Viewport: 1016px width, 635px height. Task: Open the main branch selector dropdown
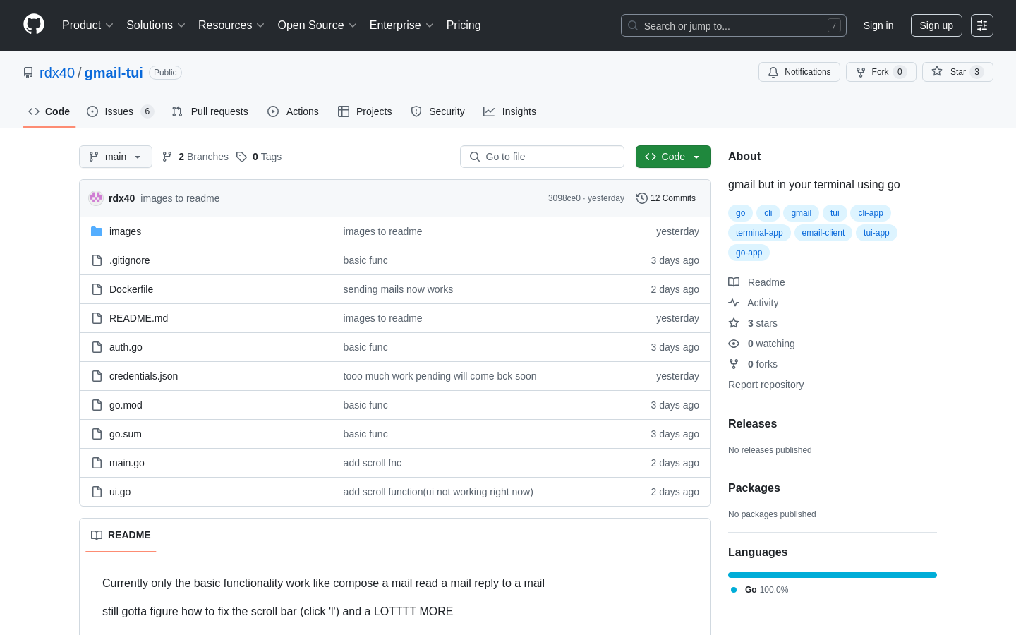116,157
